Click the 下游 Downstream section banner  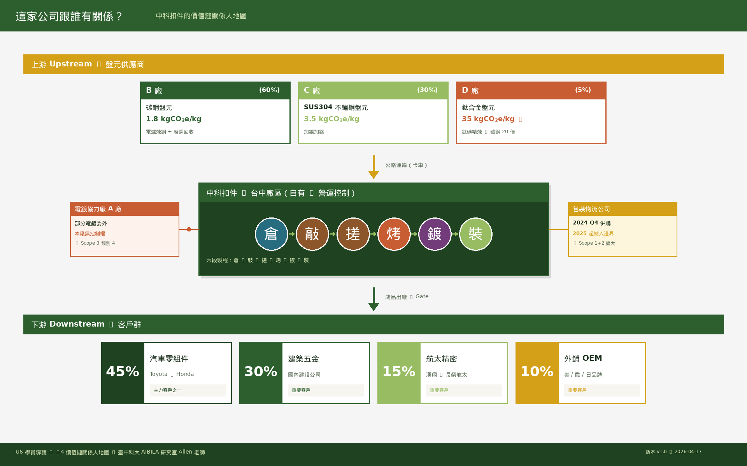point(373,324)
